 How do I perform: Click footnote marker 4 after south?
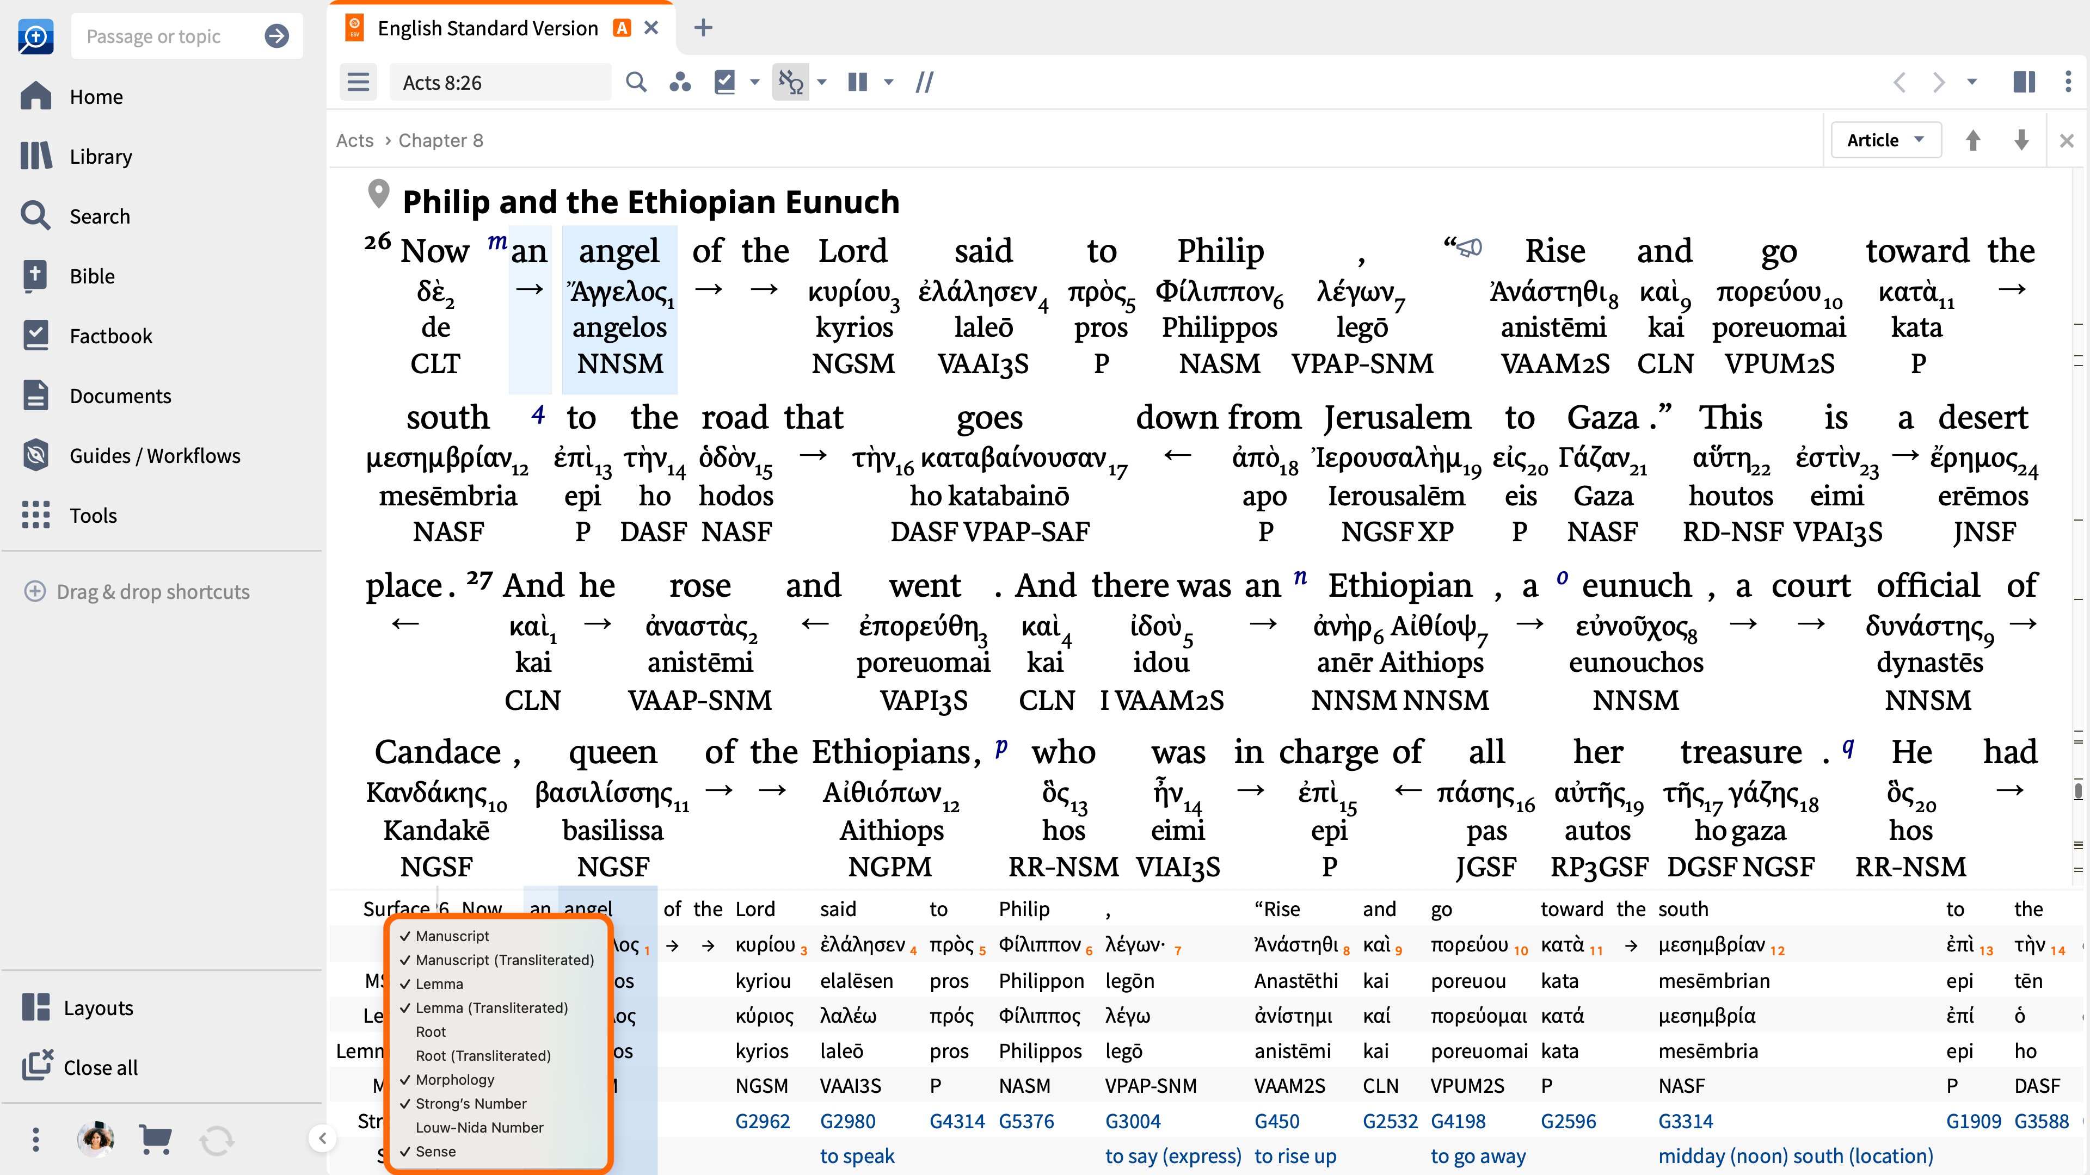[538, 415]
